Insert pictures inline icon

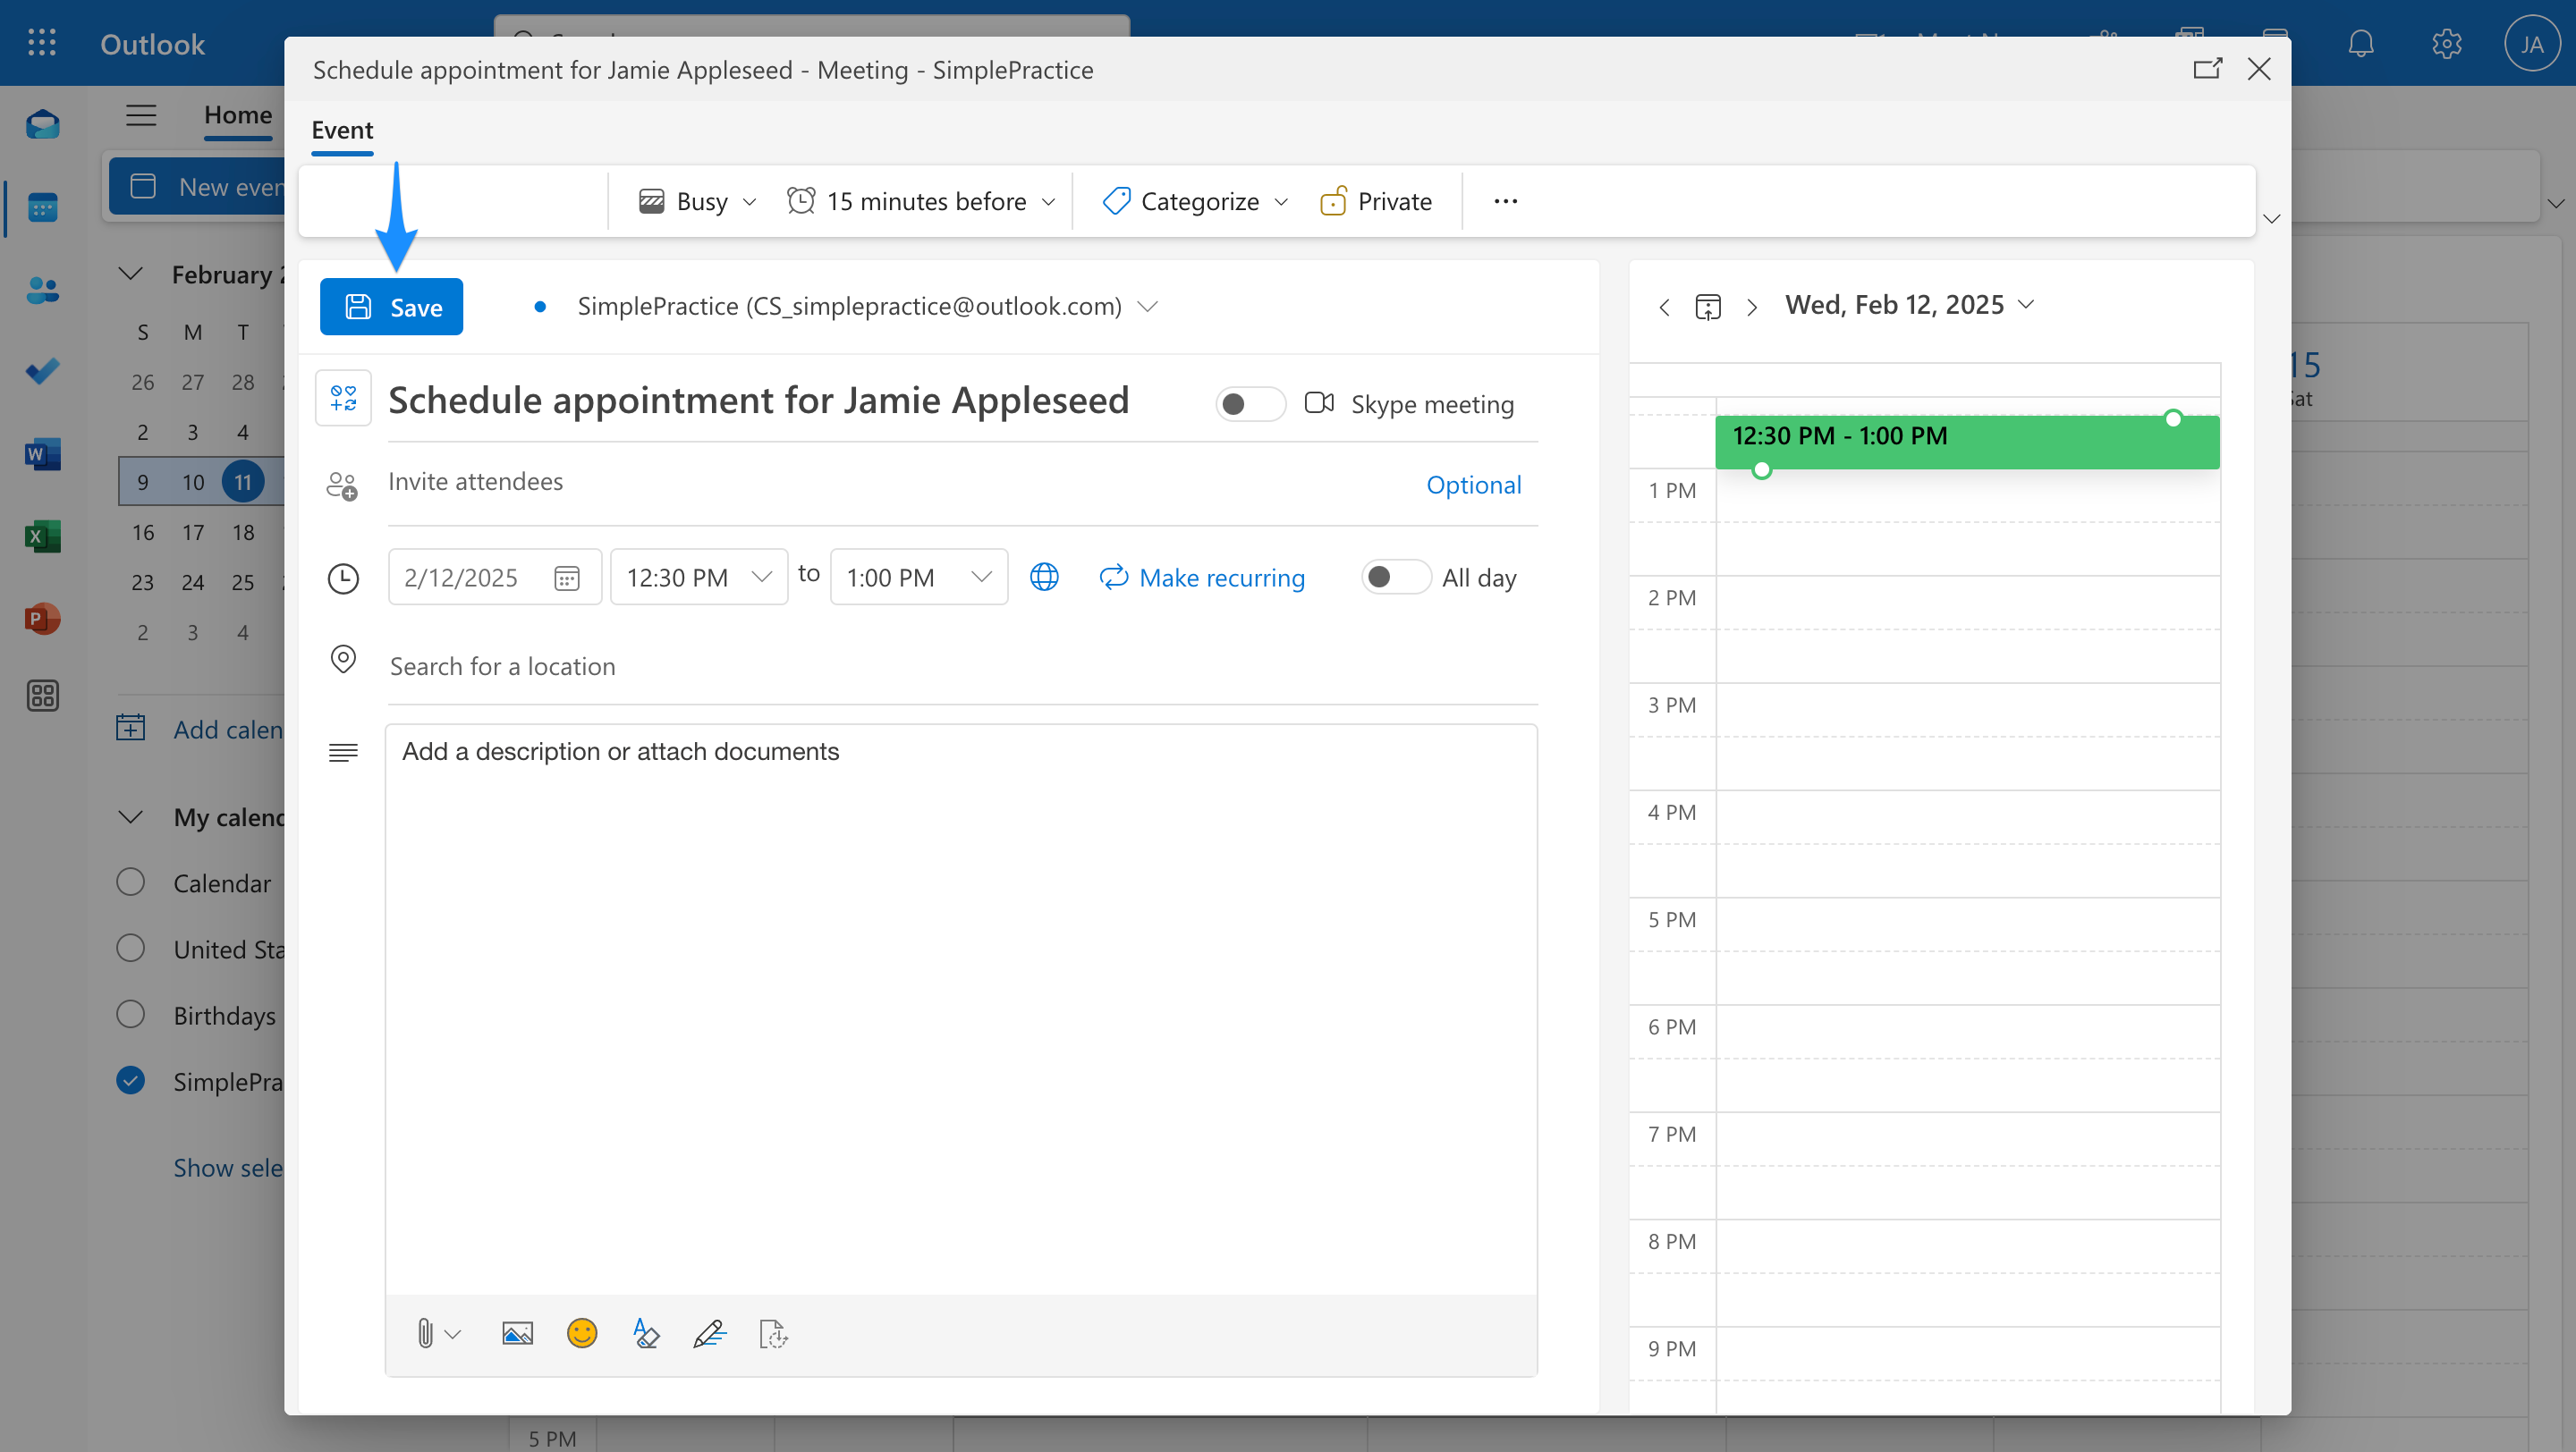(x=517, y=1334)
